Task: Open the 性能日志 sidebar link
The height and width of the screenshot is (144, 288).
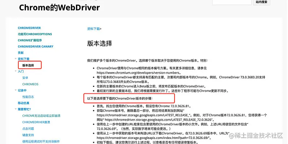Action: point(28,97)
